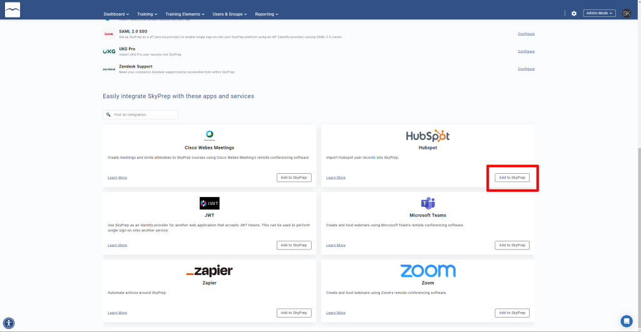This screenshot has height=332, width=641.
Task: Expand the Training Elements menu
Action: 185,14
